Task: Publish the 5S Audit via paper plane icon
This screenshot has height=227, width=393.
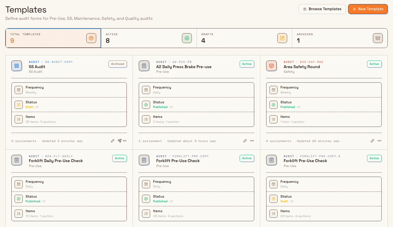Action: point(120,141)
